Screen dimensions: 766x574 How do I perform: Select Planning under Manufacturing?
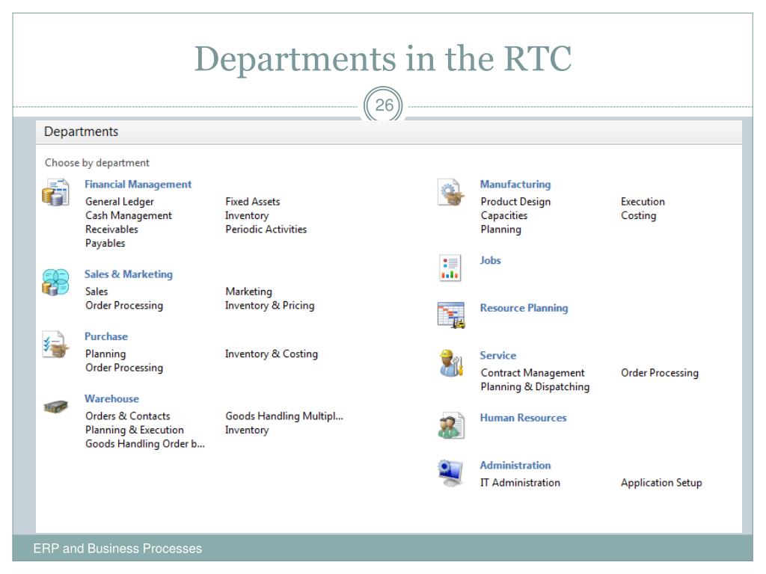[x=500, y=229]
